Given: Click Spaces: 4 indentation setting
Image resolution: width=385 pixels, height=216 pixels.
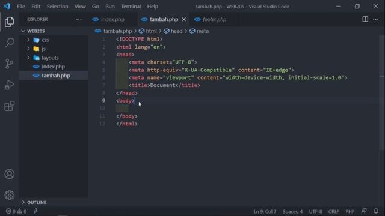Looking at the screenshot, I should [x=292, y=211].
